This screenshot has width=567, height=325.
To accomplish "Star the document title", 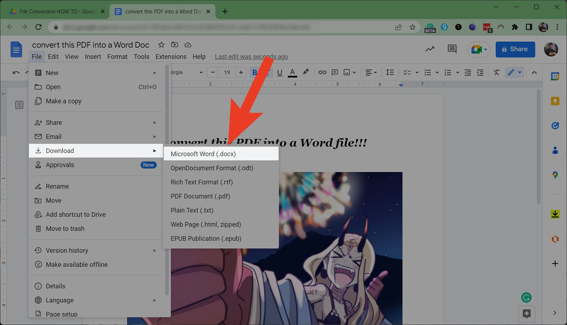I will (x=161, y=45).
